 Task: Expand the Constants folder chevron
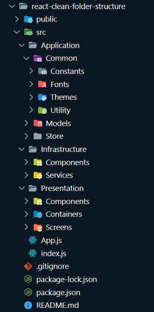(x=31, y=71)
